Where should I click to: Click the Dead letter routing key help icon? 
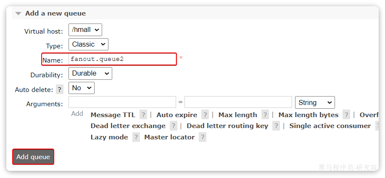pyautogui.click(x=276, y=126)
